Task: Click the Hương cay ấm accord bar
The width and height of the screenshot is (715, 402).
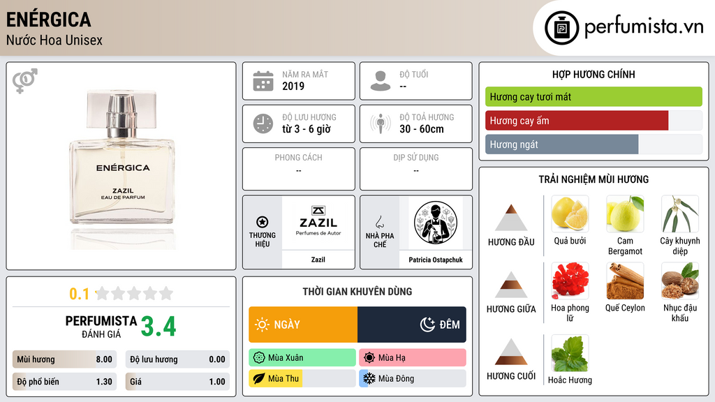Action: point(594,121)
